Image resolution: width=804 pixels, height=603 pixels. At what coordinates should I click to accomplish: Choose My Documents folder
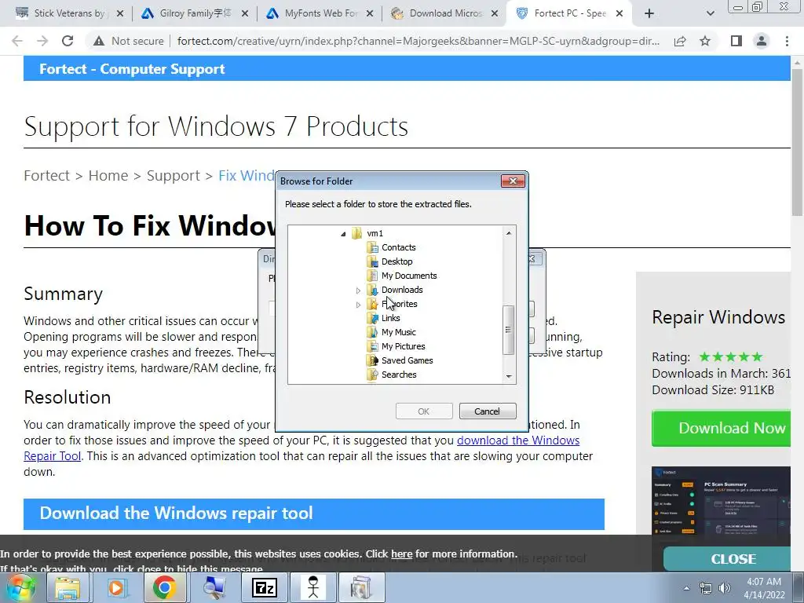[409, 276]
